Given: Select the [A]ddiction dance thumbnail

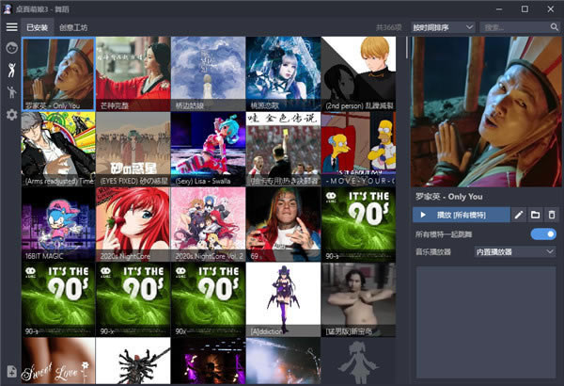Looking at the screenshot, I should point(284,299).
